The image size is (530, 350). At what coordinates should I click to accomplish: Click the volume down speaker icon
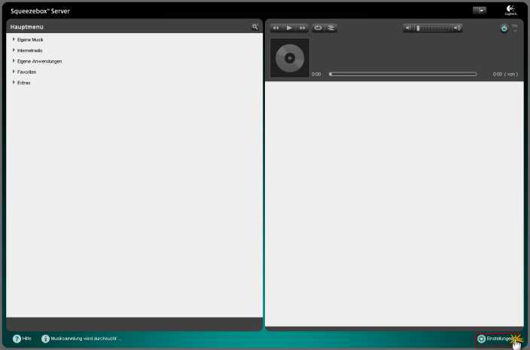(408, 28)
